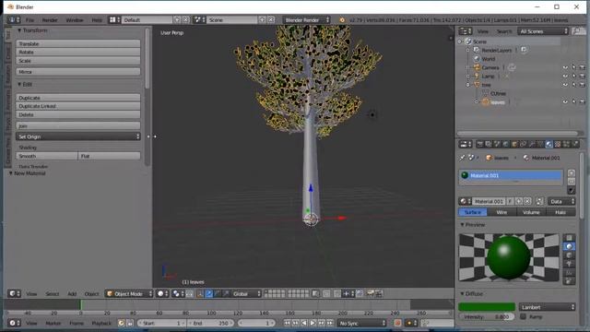Viewport: 590px width, 332px height.
Task: Open the material link Data dropdown
Action: [561, 201]
